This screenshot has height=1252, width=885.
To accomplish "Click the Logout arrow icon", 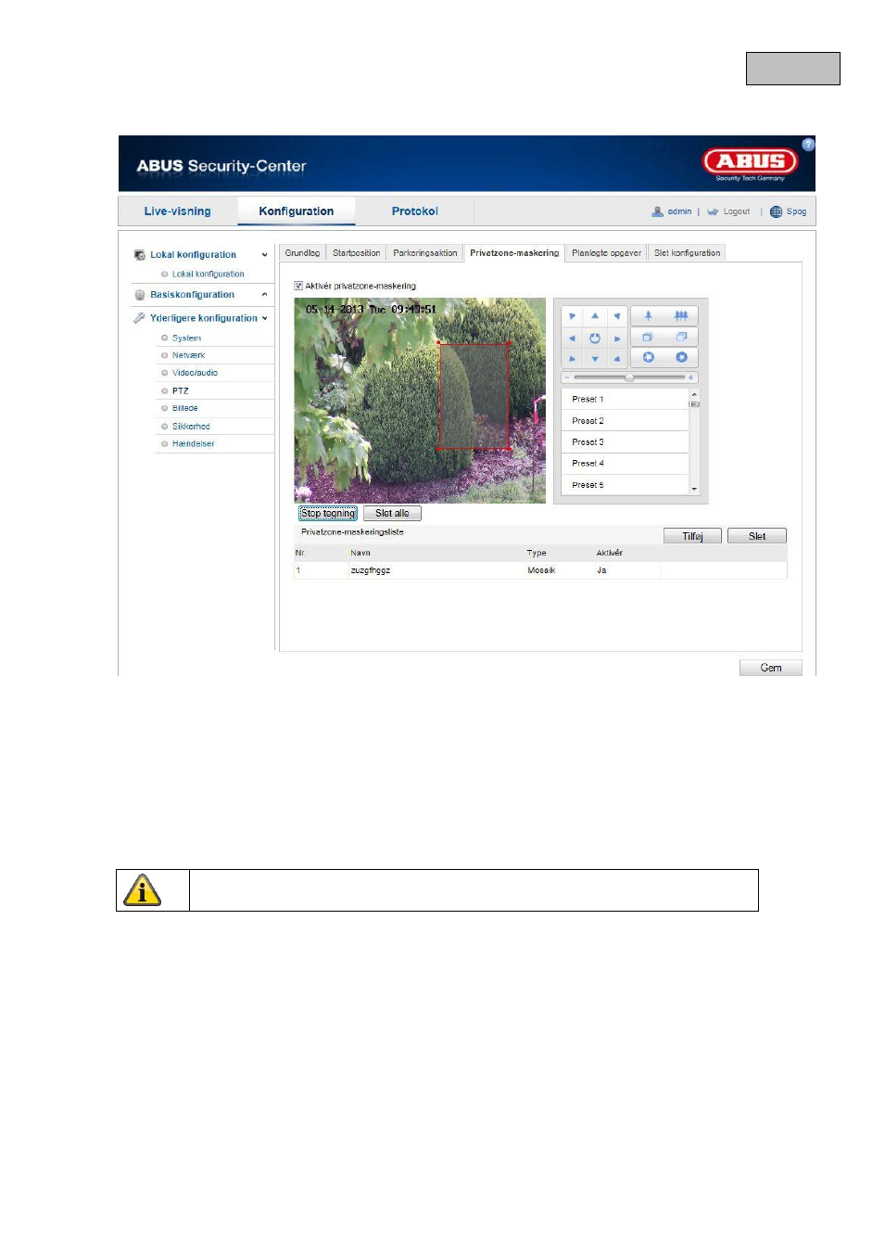I will 713,211.
